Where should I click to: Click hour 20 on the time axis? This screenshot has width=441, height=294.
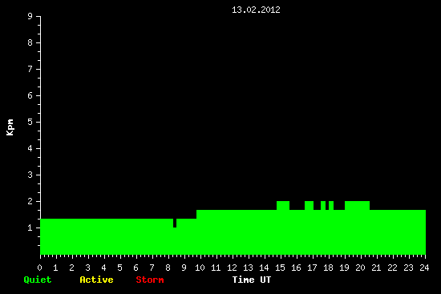pos(360,268)
